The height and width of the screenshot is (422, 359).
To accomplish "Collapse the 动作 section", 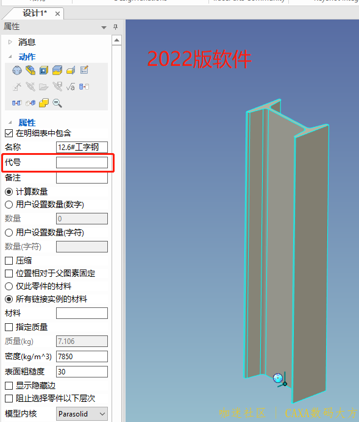I will pos(10,57).
